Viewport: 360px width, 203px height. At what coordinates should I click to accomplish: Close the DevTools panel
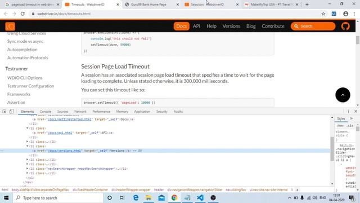[x=355, y=112]
